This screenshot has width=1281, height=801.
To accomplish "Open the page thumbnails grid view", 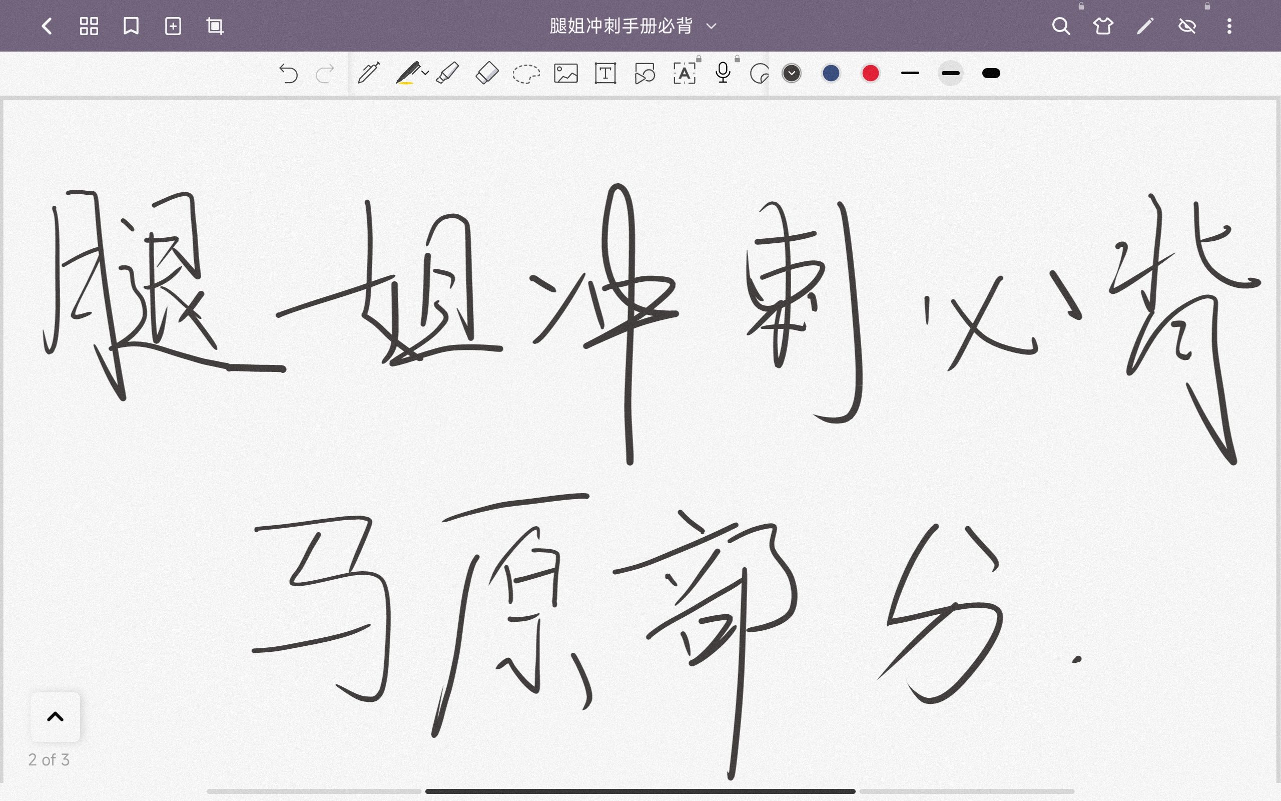I will [89, 26].
